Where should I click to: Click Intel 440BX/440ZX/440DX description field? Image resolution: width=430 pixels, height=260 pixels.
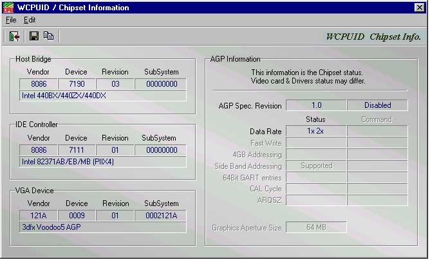[x=103, y=96]
